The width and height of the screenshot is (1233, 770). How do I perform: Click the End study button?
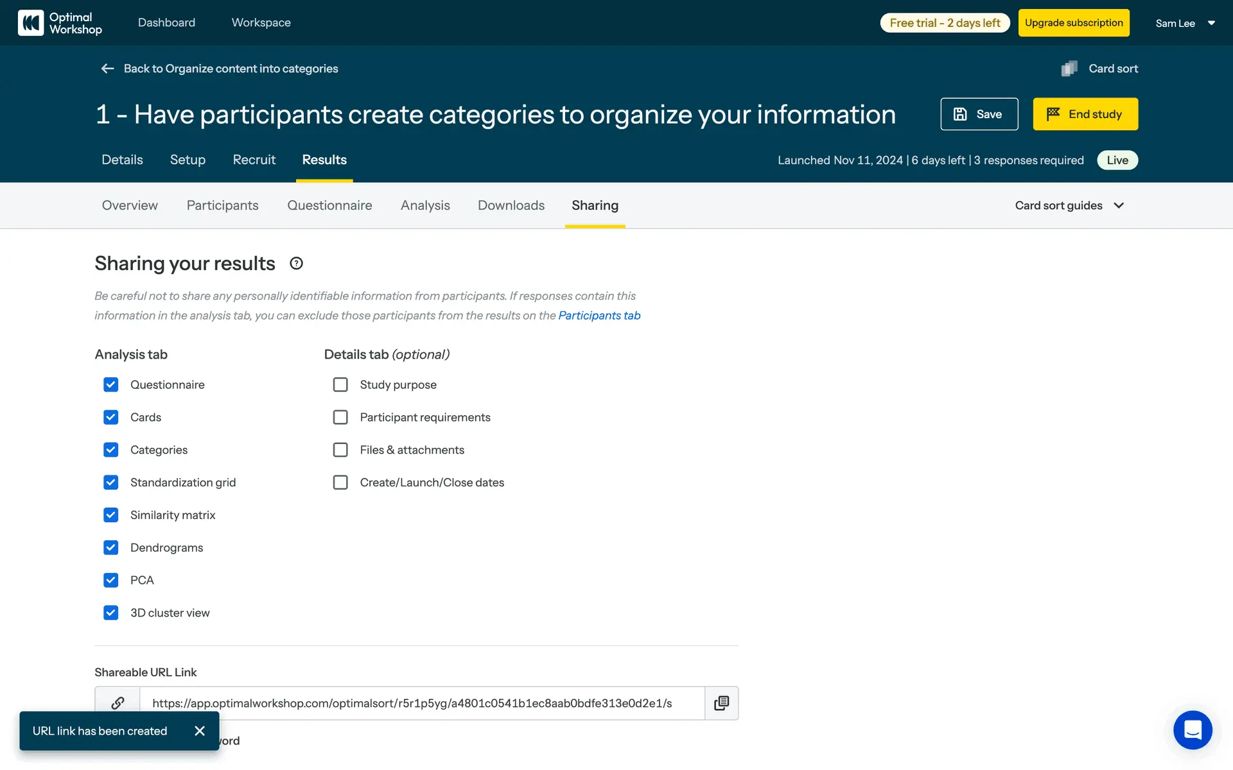pyautogui.click(x=1085, y=114)
